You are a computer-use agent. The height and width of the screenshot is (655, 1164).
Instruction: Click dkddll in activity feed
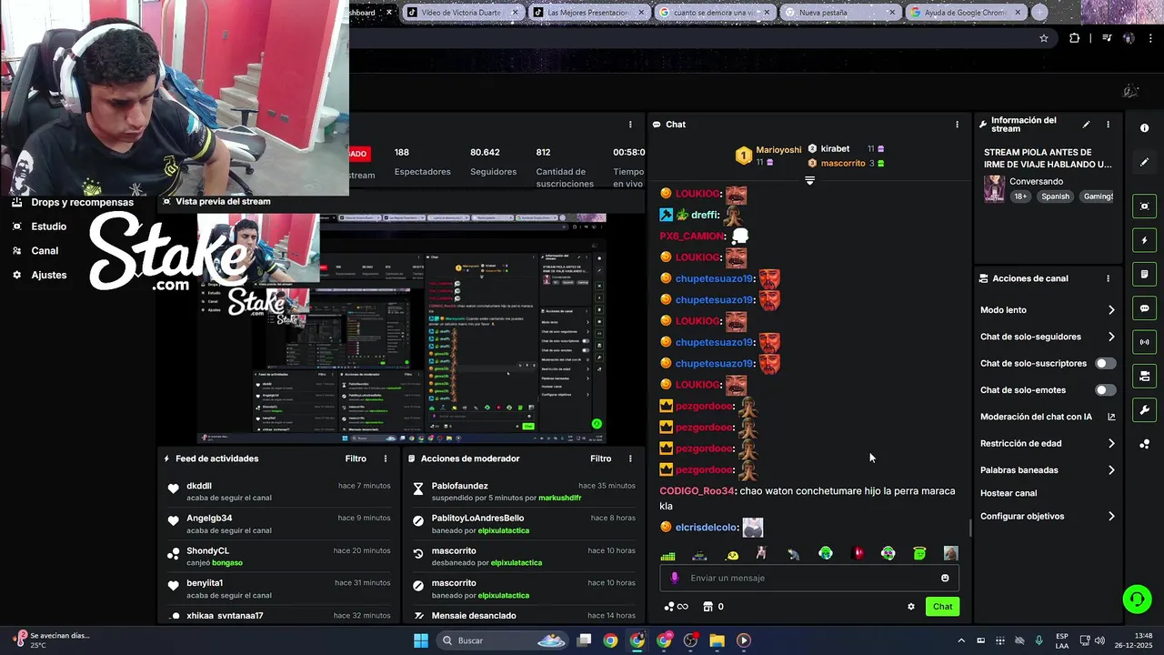tap(199, 486)
